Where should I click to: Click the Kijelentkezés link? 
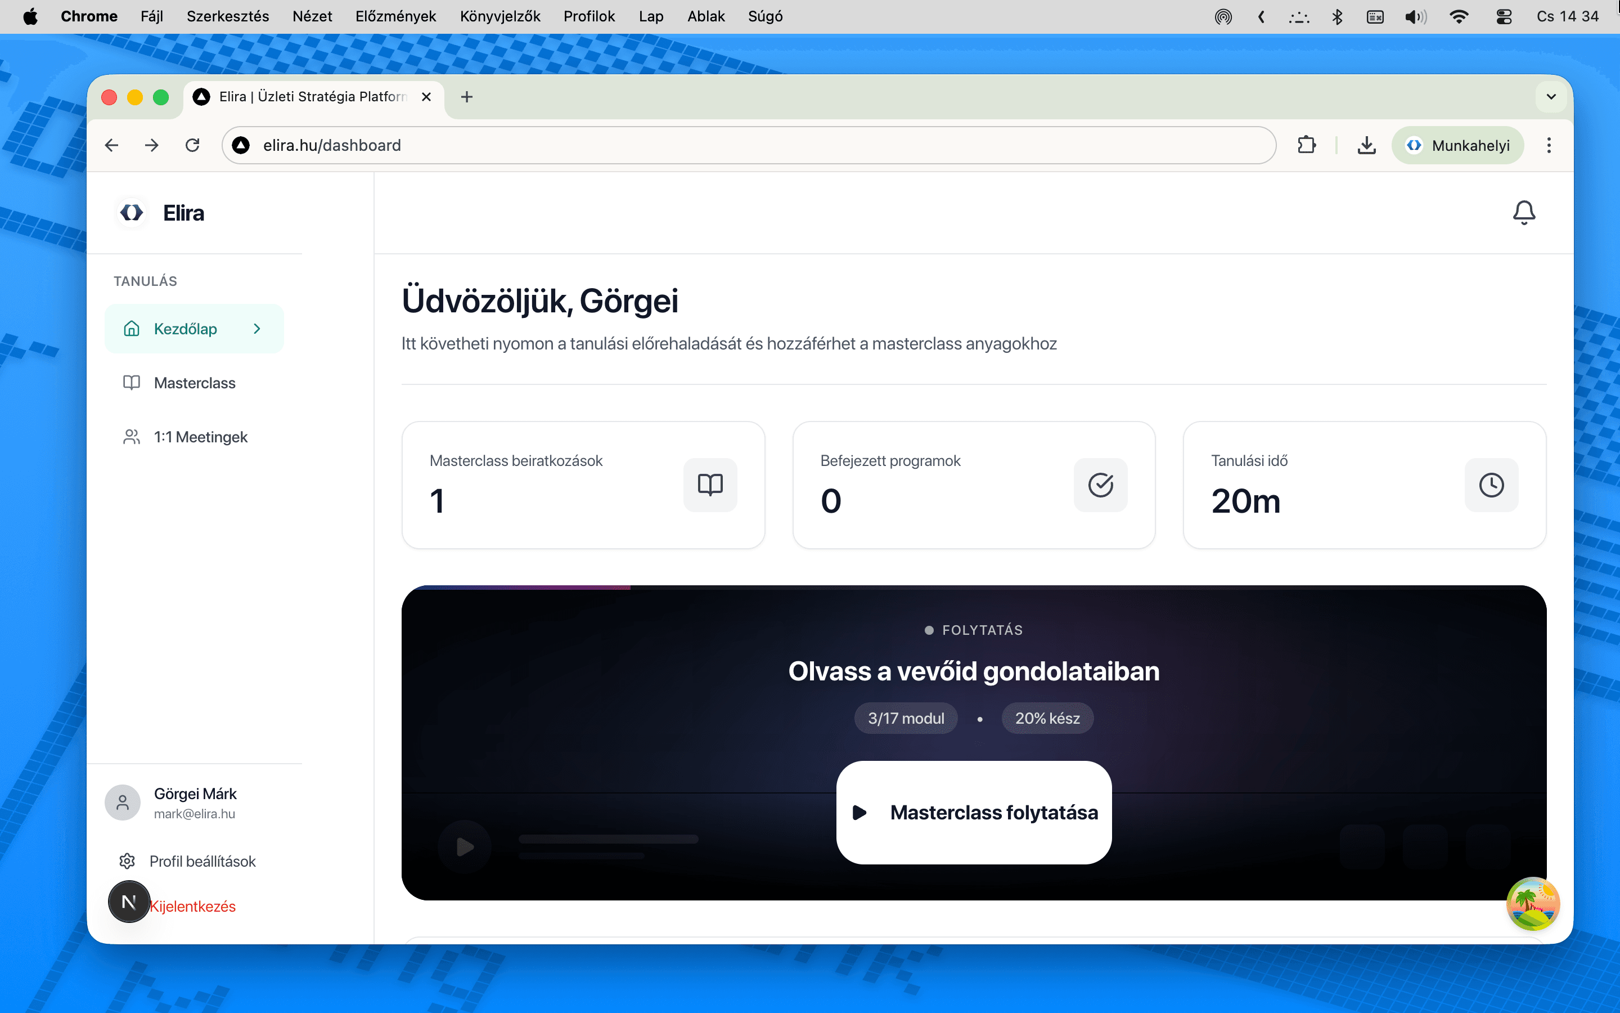[193, 906]
